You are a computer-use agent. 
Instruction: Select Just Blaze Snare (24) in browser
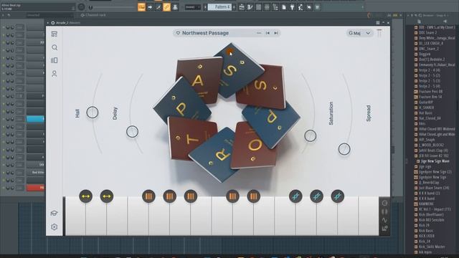point(433,188)
